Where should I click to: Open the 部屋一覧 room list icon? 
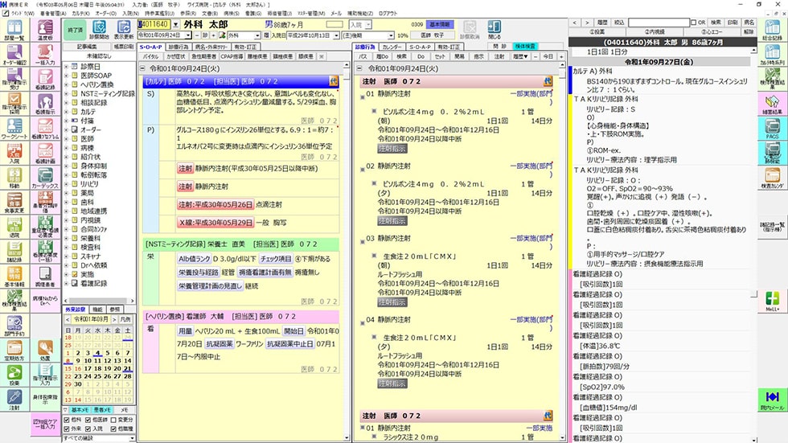tap(14, 30)
